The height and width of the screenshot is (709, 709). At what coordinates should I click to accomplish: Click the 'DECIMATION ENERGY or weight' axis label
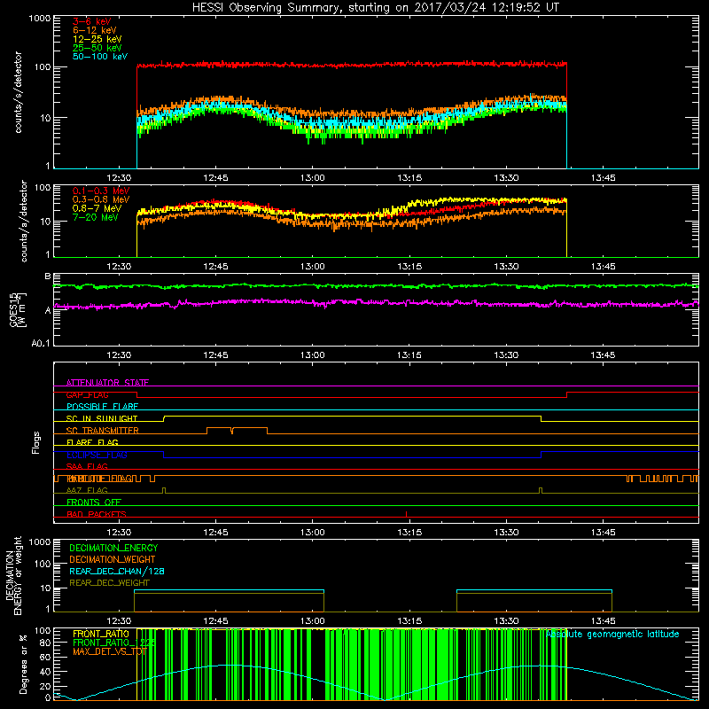point(13,575)
